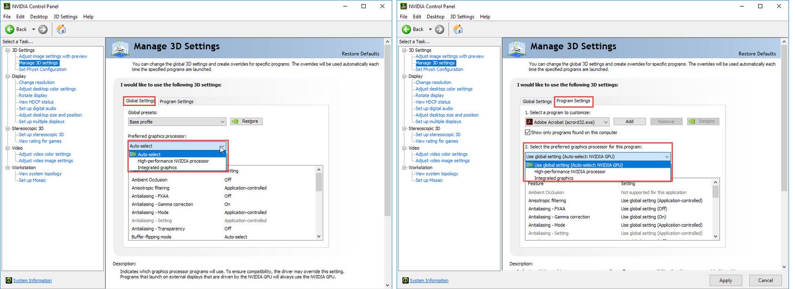Collapse Workstation tree node, right window
Image resolution: width=795 pixels, height=289 pixels.
coord(404,168)
